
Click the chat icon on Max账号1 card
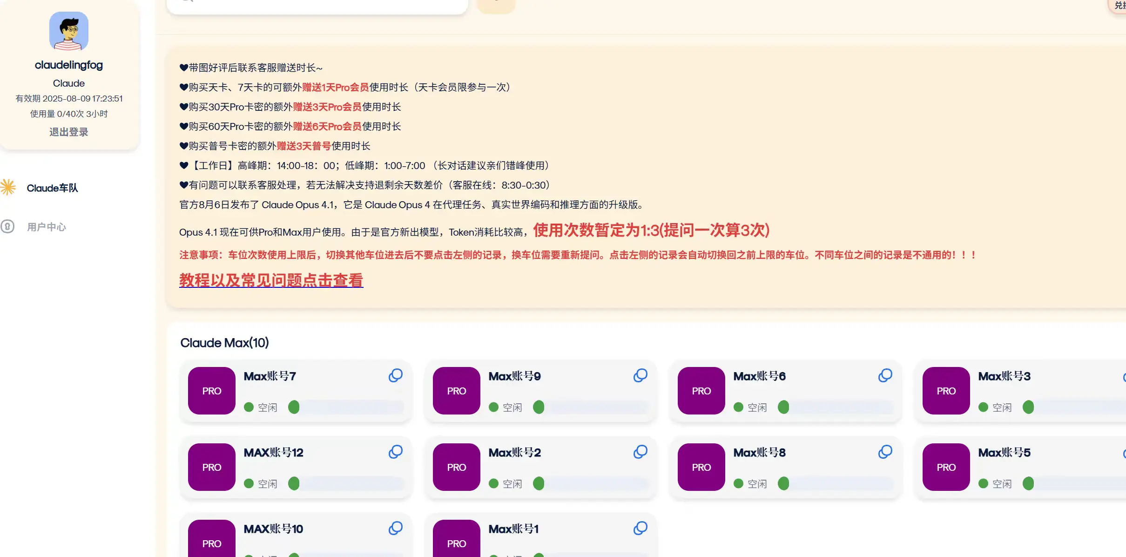click(x=641, y=528)
